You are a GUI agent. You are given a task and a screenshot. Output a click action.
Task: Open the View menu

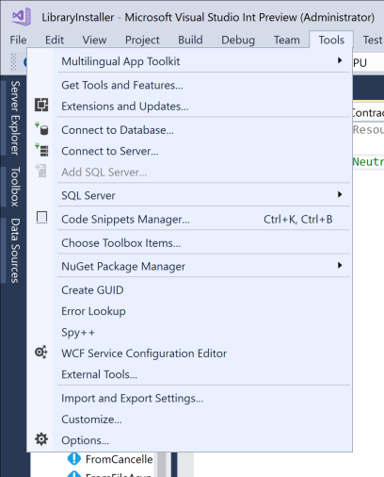point(94,40)
